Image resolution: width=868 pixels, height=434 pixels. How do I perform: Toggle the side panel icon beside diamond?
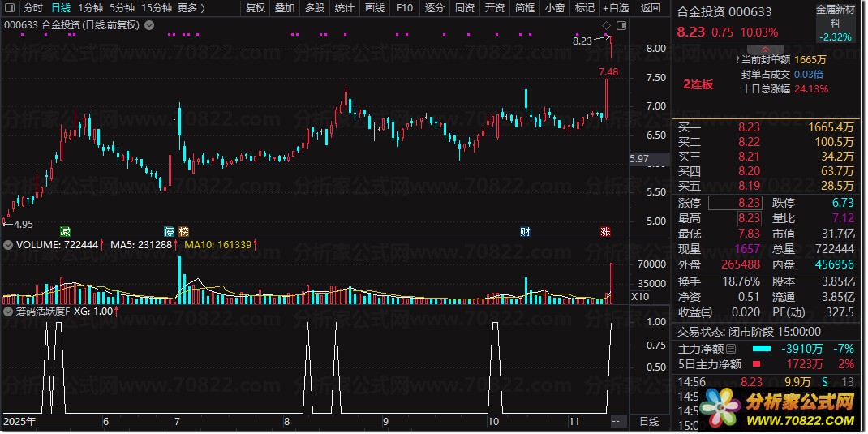[617, 27]
